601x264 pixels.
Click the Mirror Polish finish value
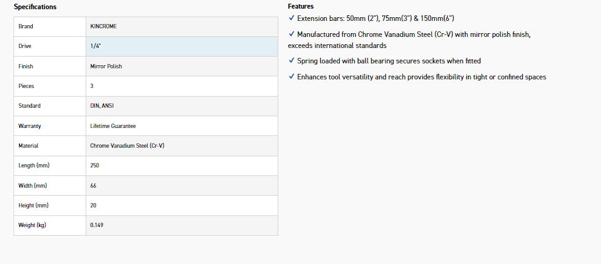106,66
